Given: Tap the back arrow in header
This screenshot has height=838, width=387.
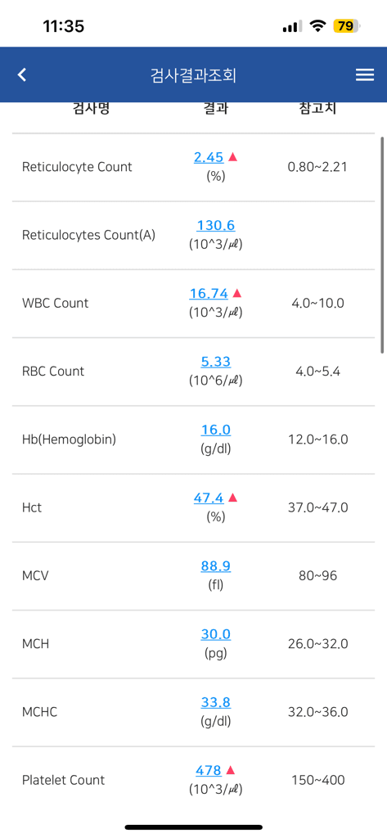Looking at the screenshot, I should point(21,74).
